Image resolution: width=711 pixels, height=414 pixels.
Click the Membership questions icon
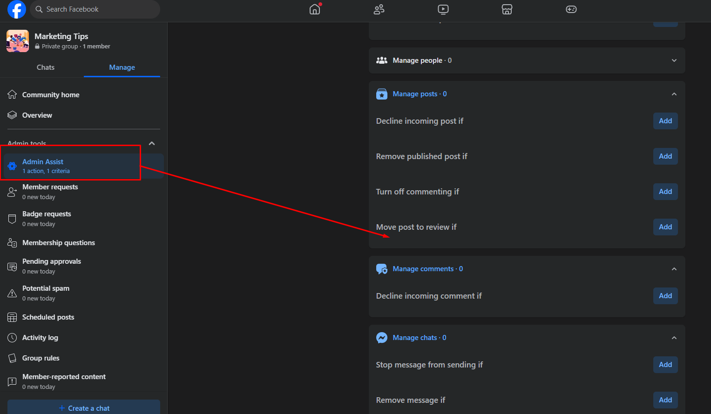coord(12,242)
